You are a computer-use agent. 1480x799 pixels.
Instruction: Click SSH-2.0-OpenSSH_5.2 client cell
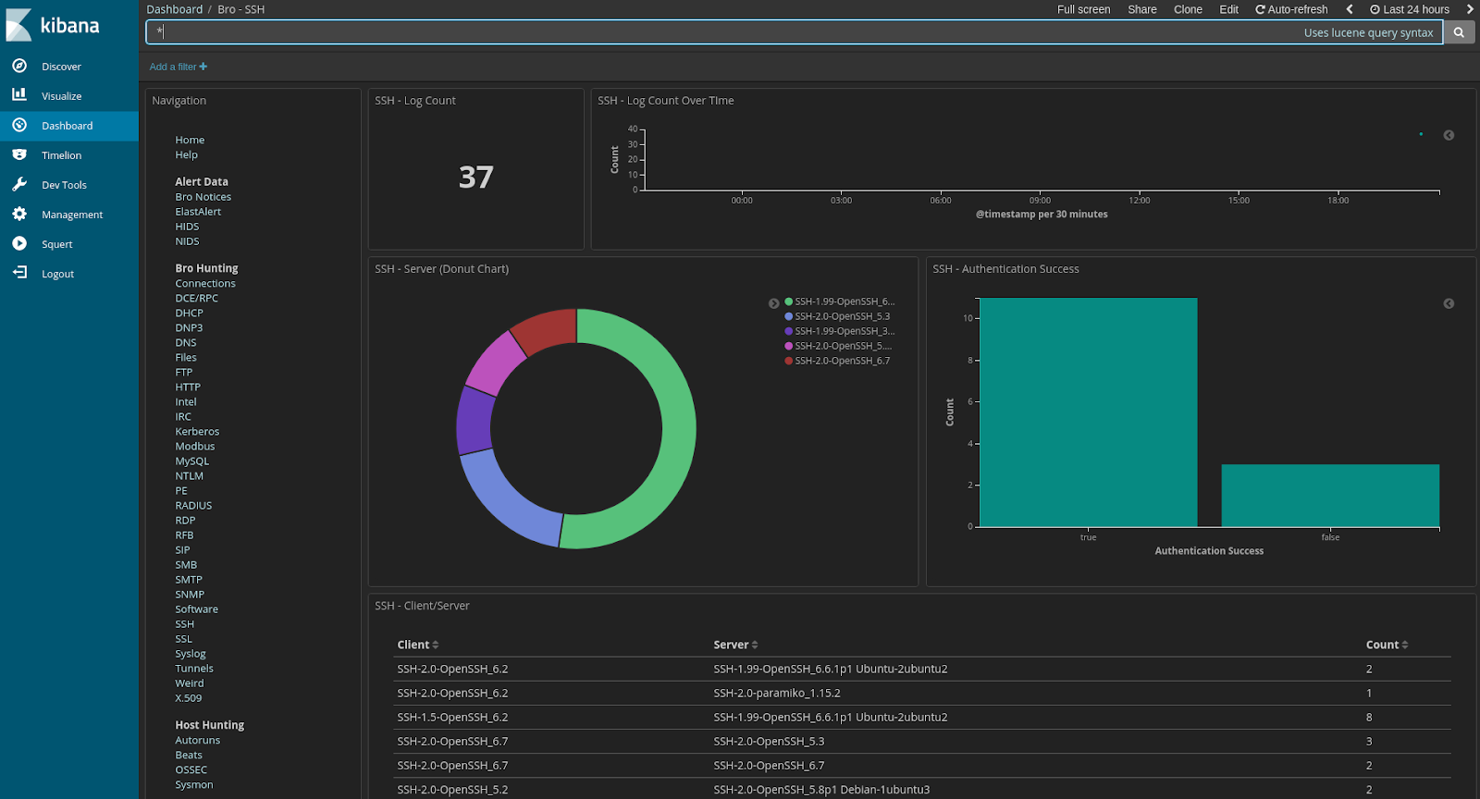(452, 790)
